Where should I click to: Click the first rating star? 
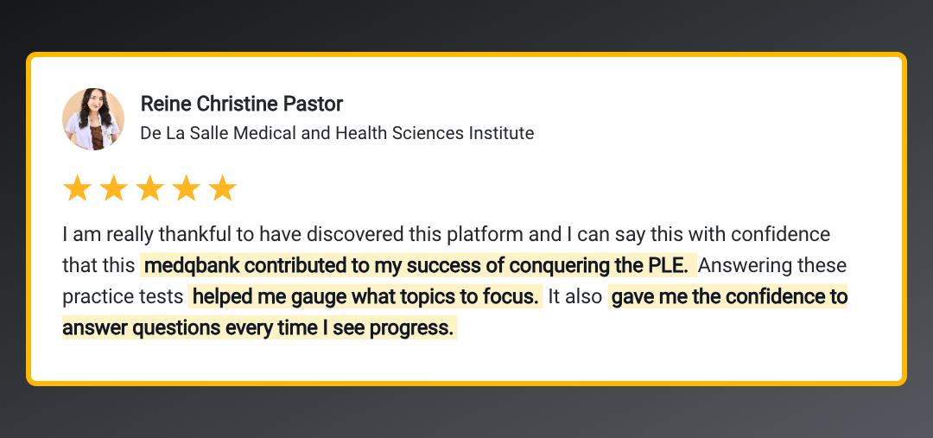pyautogui.click(x=78, y=188)
